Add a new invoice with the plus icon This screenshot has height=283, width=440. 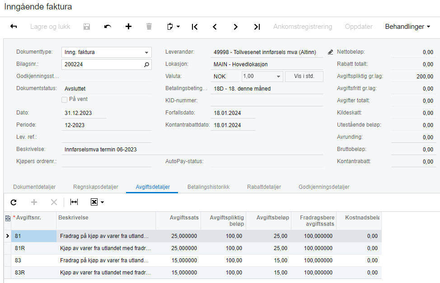click(x=128, y=26)
